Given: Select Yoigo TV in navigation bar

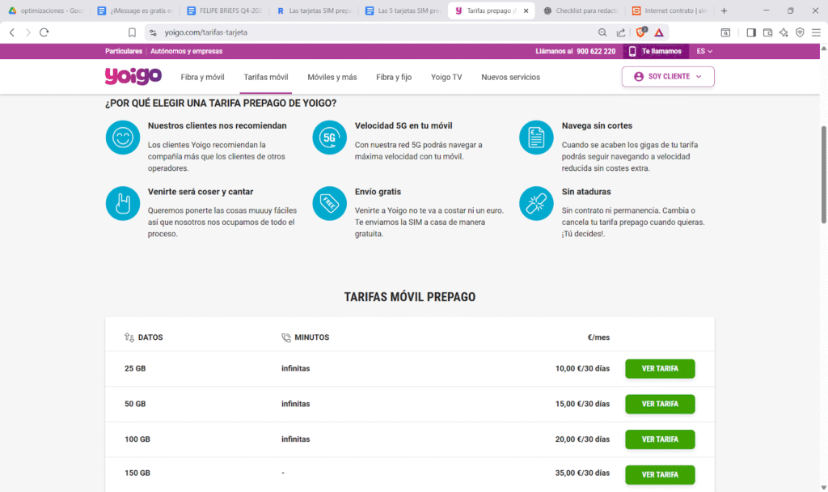Looking at the screenshot, I should [x=446, y=77].
